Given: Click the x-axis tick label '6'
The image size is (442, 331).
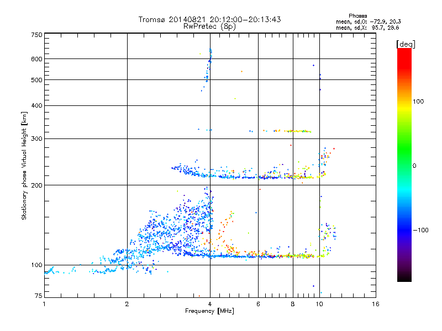Looking at the screenshot, I should point(258,304).
